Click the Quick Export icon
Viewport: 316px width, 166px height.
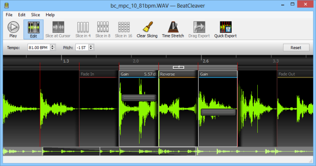tap(226, 27)
